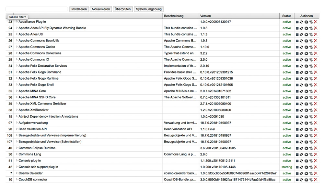Viewport: 324px width, 187px height.
Task: Uninstall Apache MINA Core with red X
Action: (x=316, y=91)
